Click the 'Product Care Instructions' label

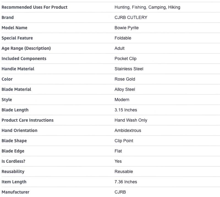coord(28,120)
